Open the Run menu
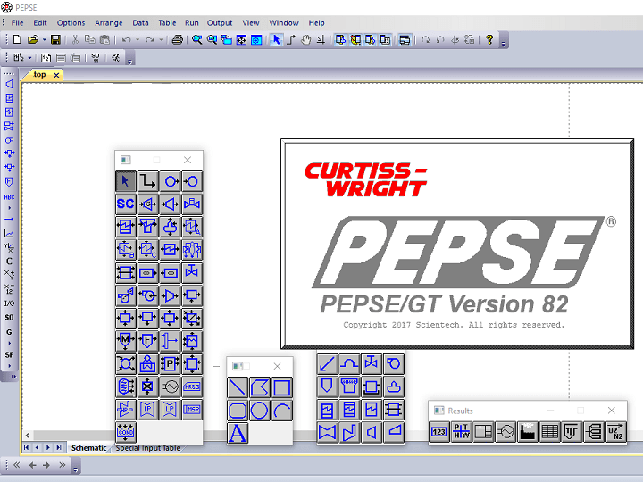The image size is (643, 482). (191, 23)
